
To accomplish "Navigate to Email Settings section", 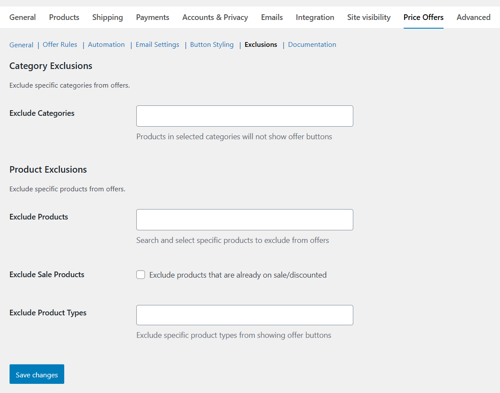I will [158, 45].
